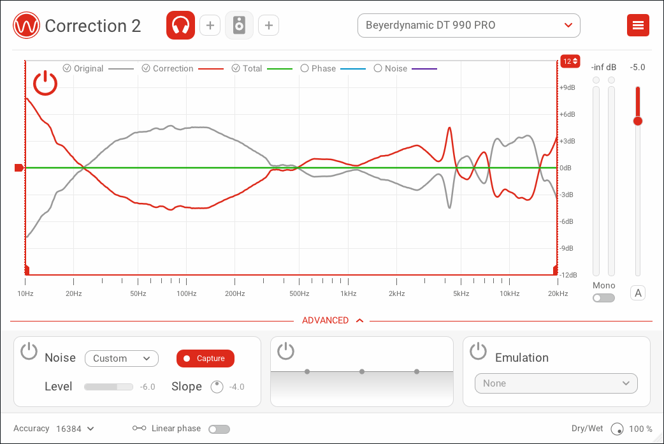
Task: Toggle the Total curve checkbox
Action: click(x=236, y=68)
